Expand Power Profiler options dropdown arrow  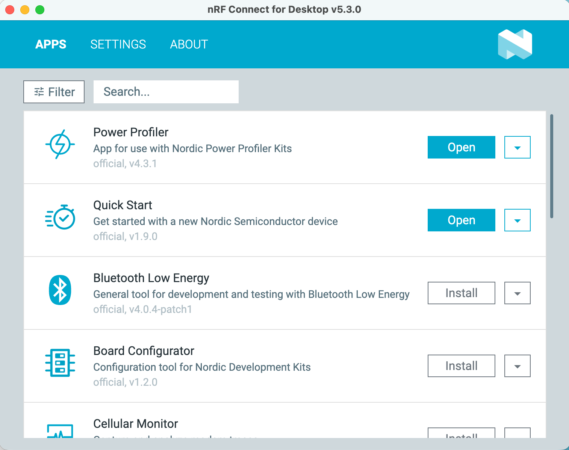click(x=518, y=147)
